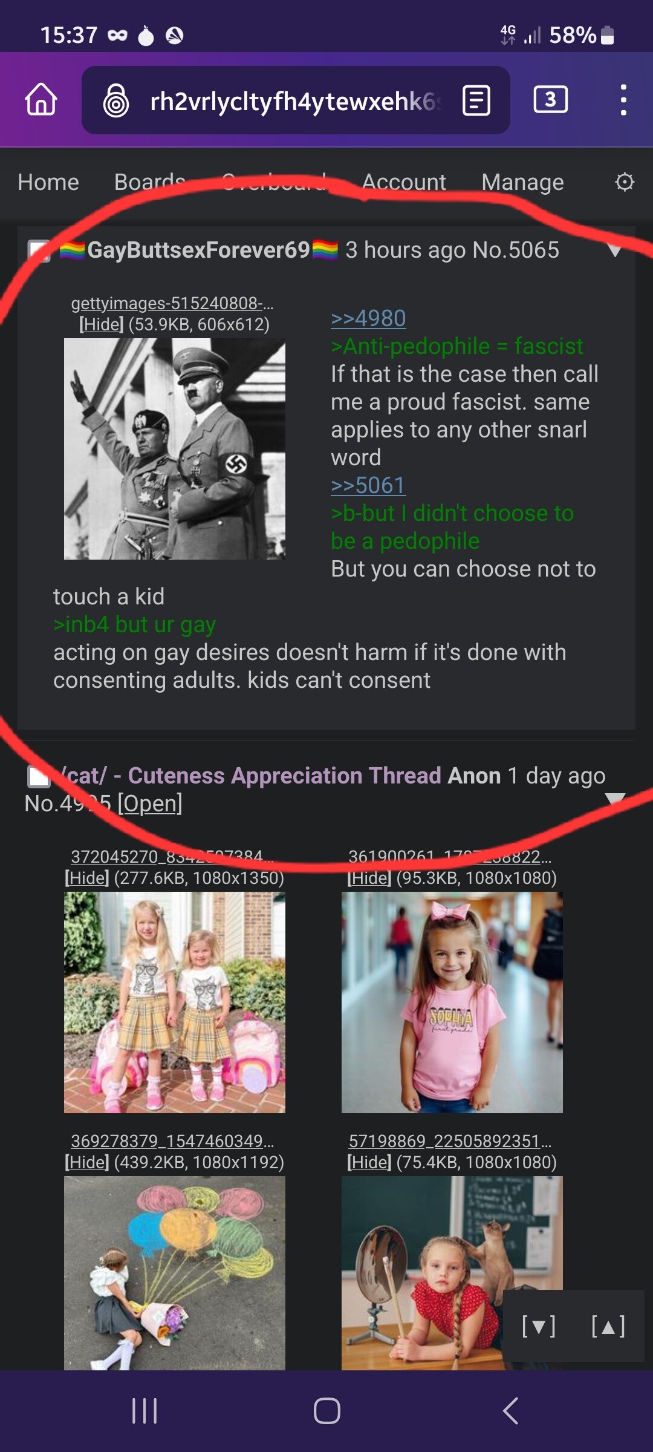The height and width of the screenshot is (1452, 653).
Task: Follow the >>5061 quote link
Action: (368, 485)
